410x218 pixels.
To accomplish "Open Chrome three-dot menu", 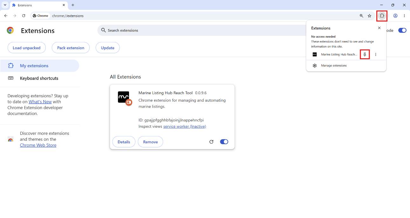I will (404, 16).
